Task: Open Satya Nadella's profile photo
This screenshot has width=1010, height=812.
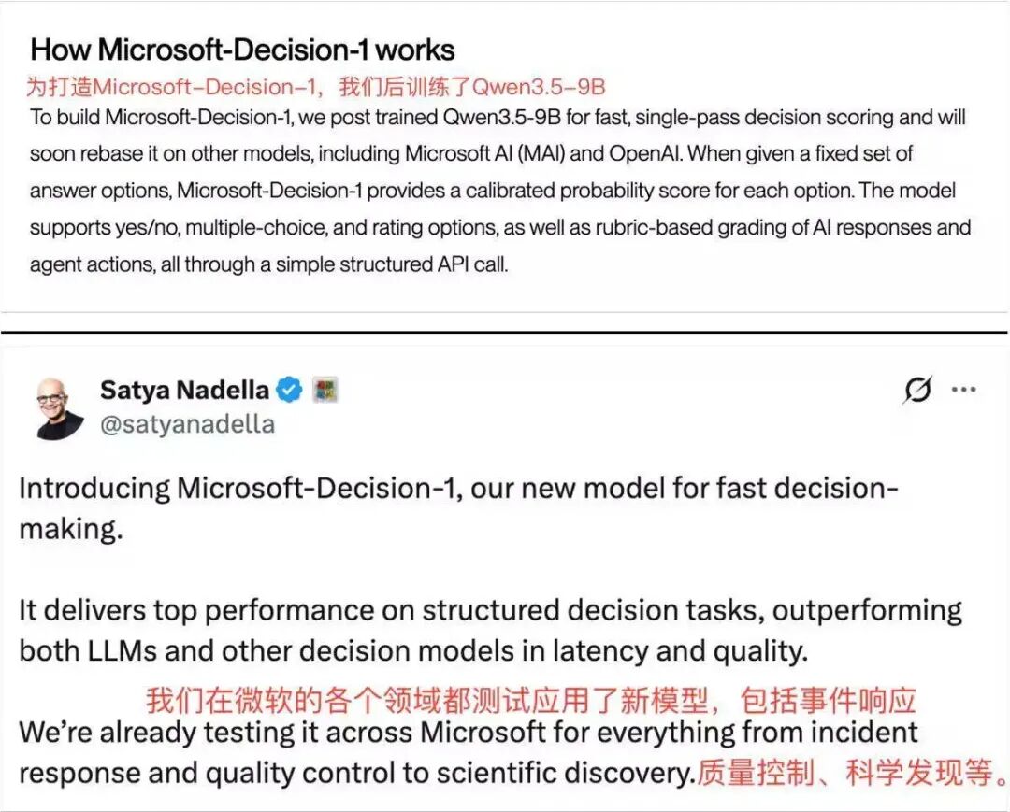Action: point(59,408)
